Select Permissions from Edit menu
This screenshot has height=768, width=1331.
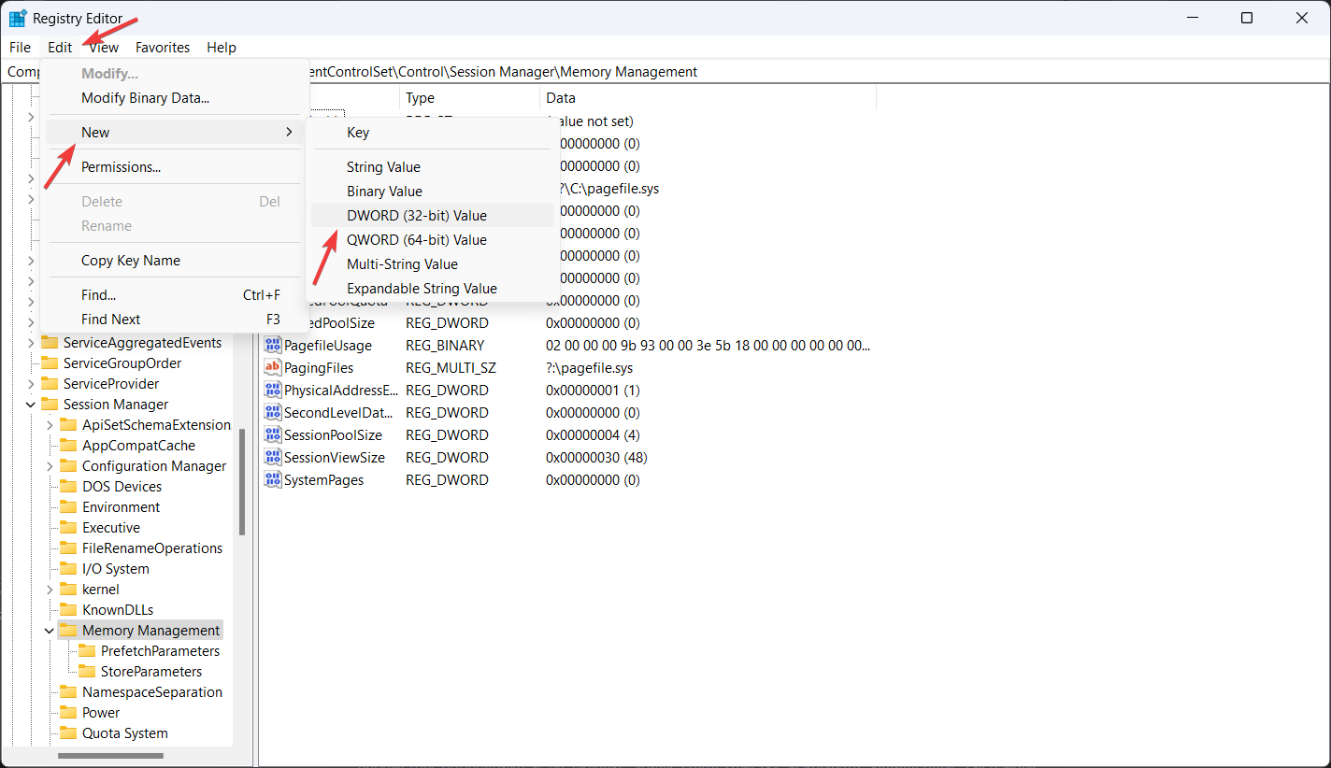pos(175,167)
